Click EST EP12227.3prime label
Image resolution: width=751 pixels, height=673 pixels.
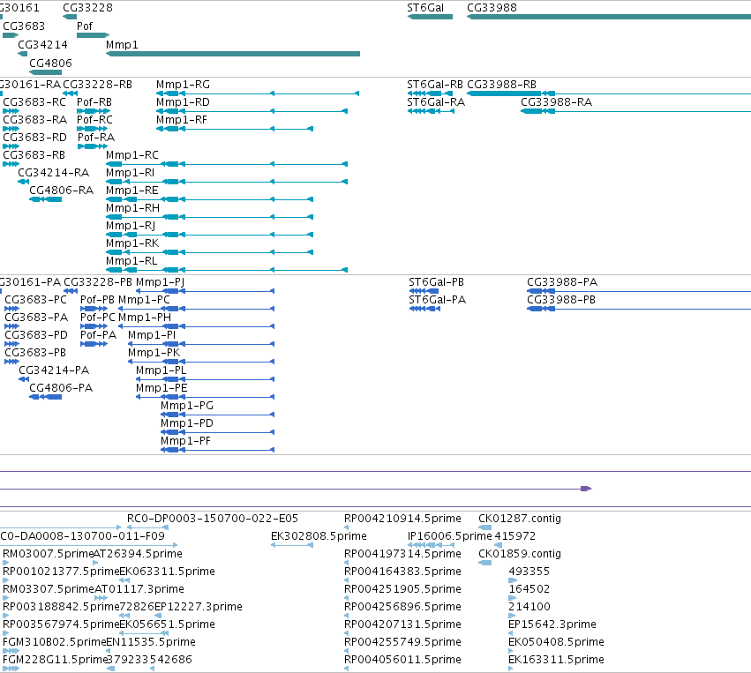tap(198, 607)
